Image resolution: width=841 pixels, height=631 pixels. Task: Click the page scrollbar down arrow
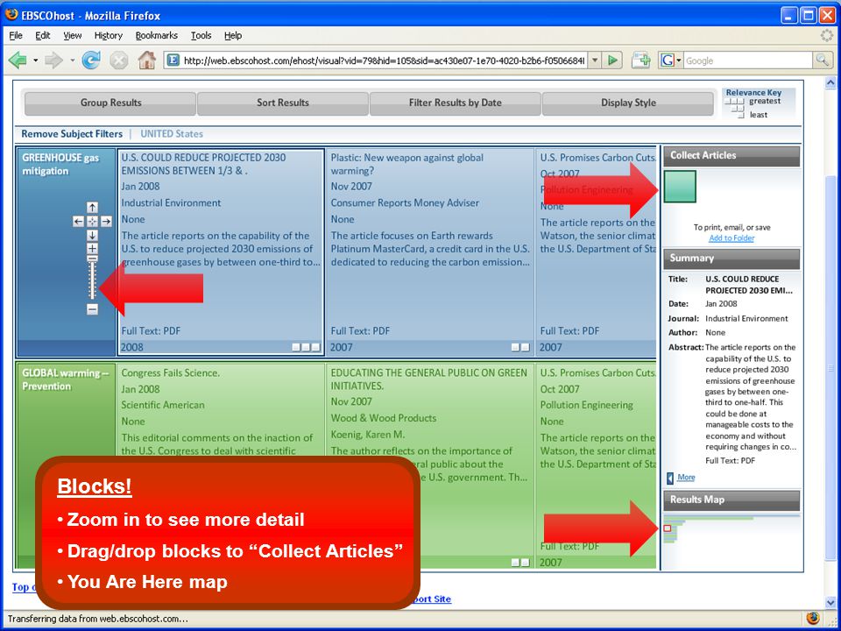click(x=830, y=603)
